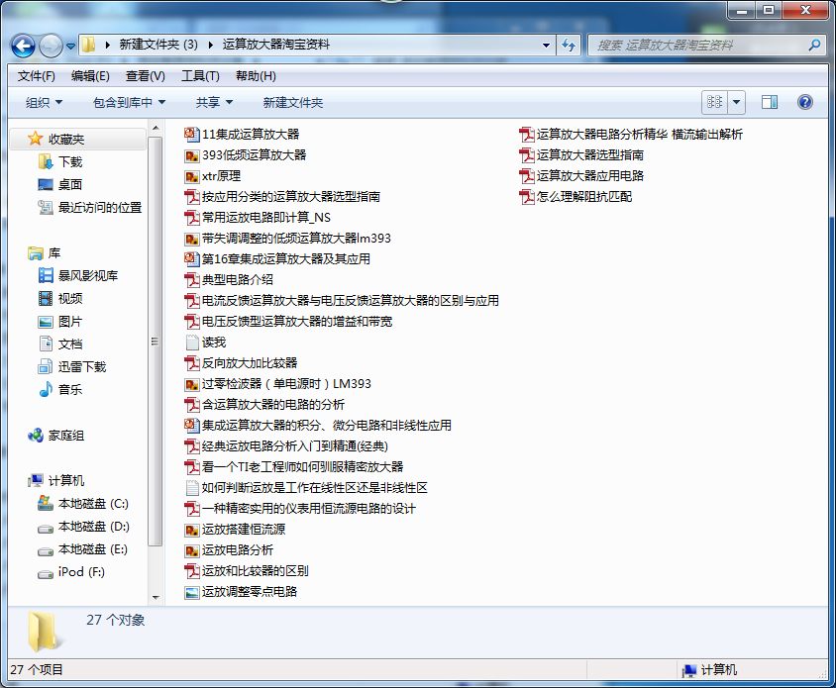836x688 pixels.
Task: Click the Forward navigation arrow
Action: pyautogui.click(x=51, y=46)
